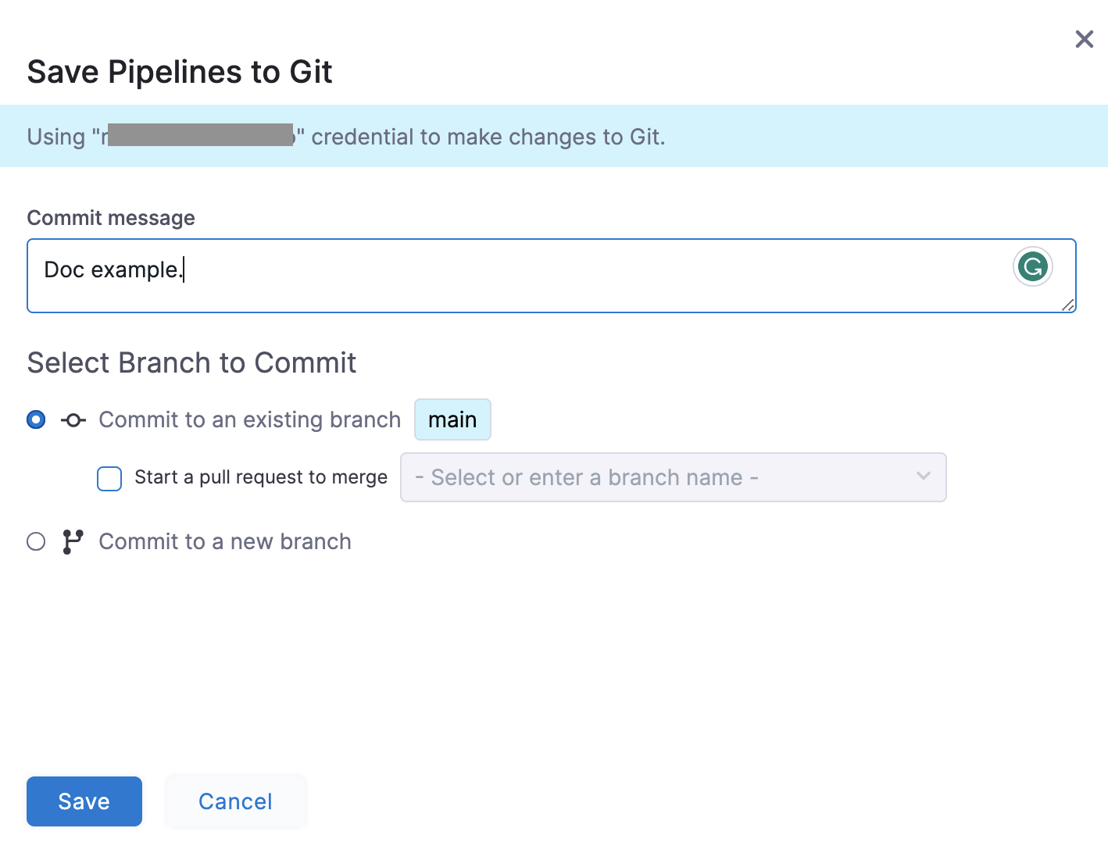Enable Start a pull request to merge checkbox
Screen dimensions: 1108x853
point(109,478)
